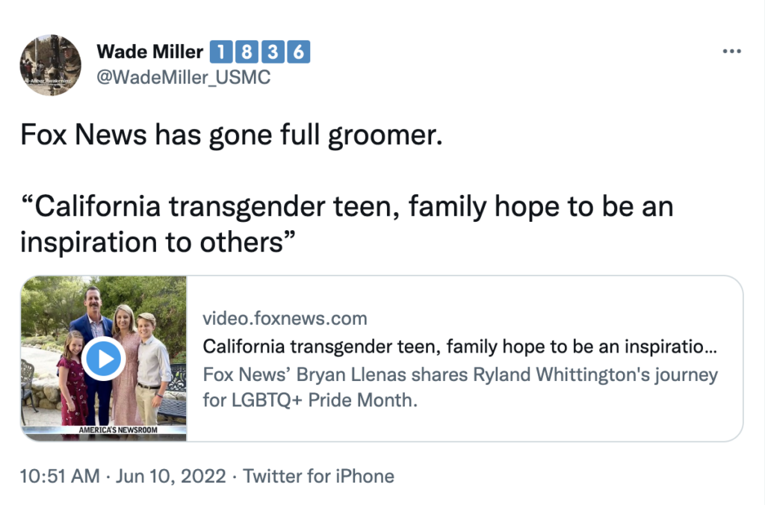Screen dimensions: 765x505
Task: Click Wade Miller's profile avatar
Action: (x=50, y=65)
